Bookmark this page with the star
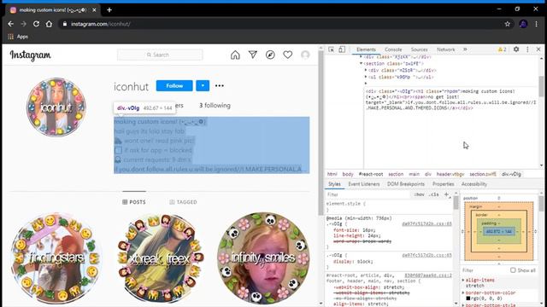The height and width of the screenshot is (307, 547). point(507,24)
